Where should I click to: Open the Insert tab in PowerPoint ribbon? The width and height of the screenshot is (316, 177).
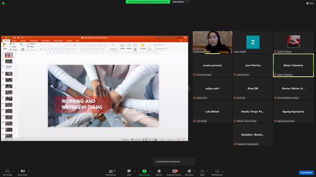[14, 41]
